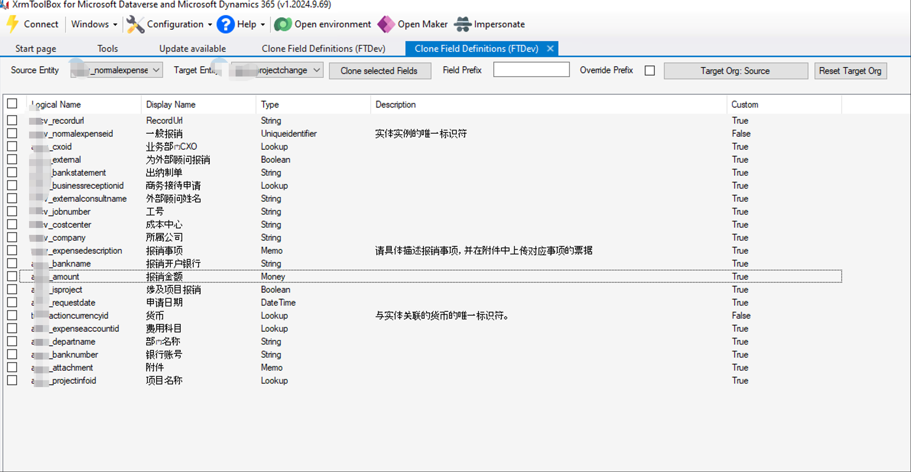The height and width of the screenshot is (472, 911).
Task: Click the Impersonate label
Action: (x=499, y=24)
